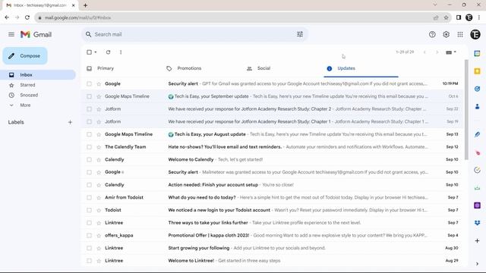This screenshot has height=273, width=486.
Task: Refresh the inbox
Action: pyautogui.click(x=108, y=52)
